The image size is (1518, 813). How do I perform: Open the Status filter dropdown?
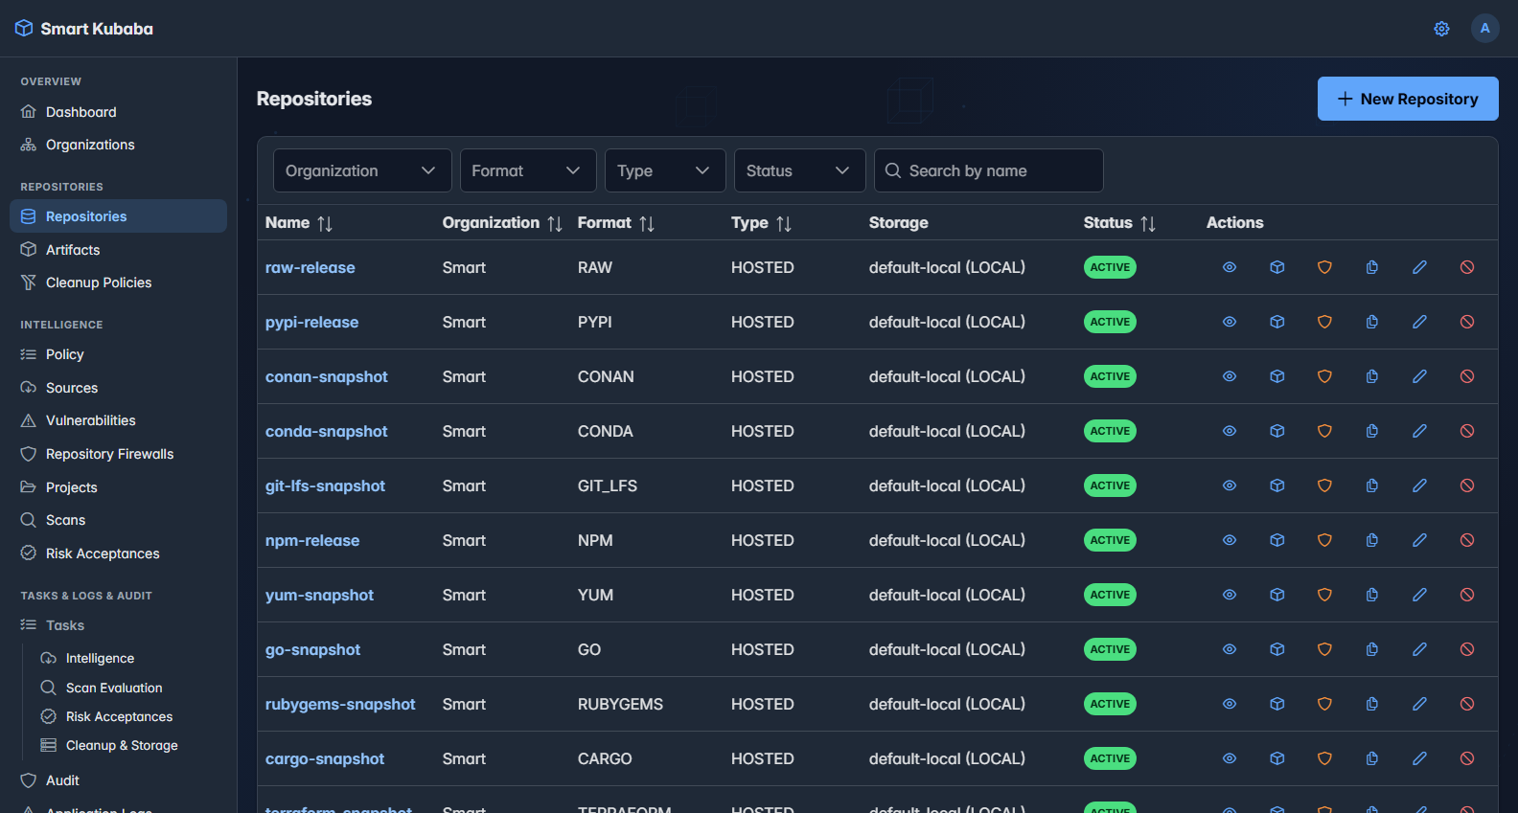(x=800, y=170)
